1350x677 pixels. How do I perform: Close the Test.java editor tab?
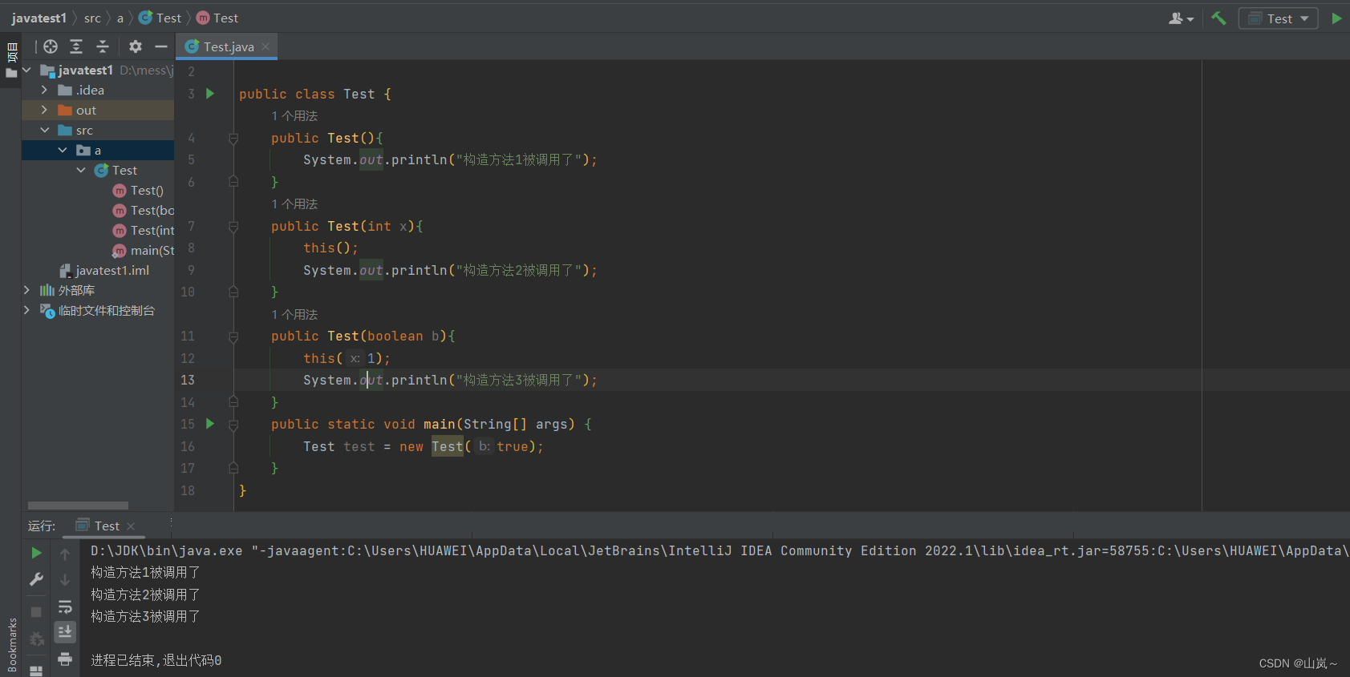pyautogui.click(x=266, y=46)
